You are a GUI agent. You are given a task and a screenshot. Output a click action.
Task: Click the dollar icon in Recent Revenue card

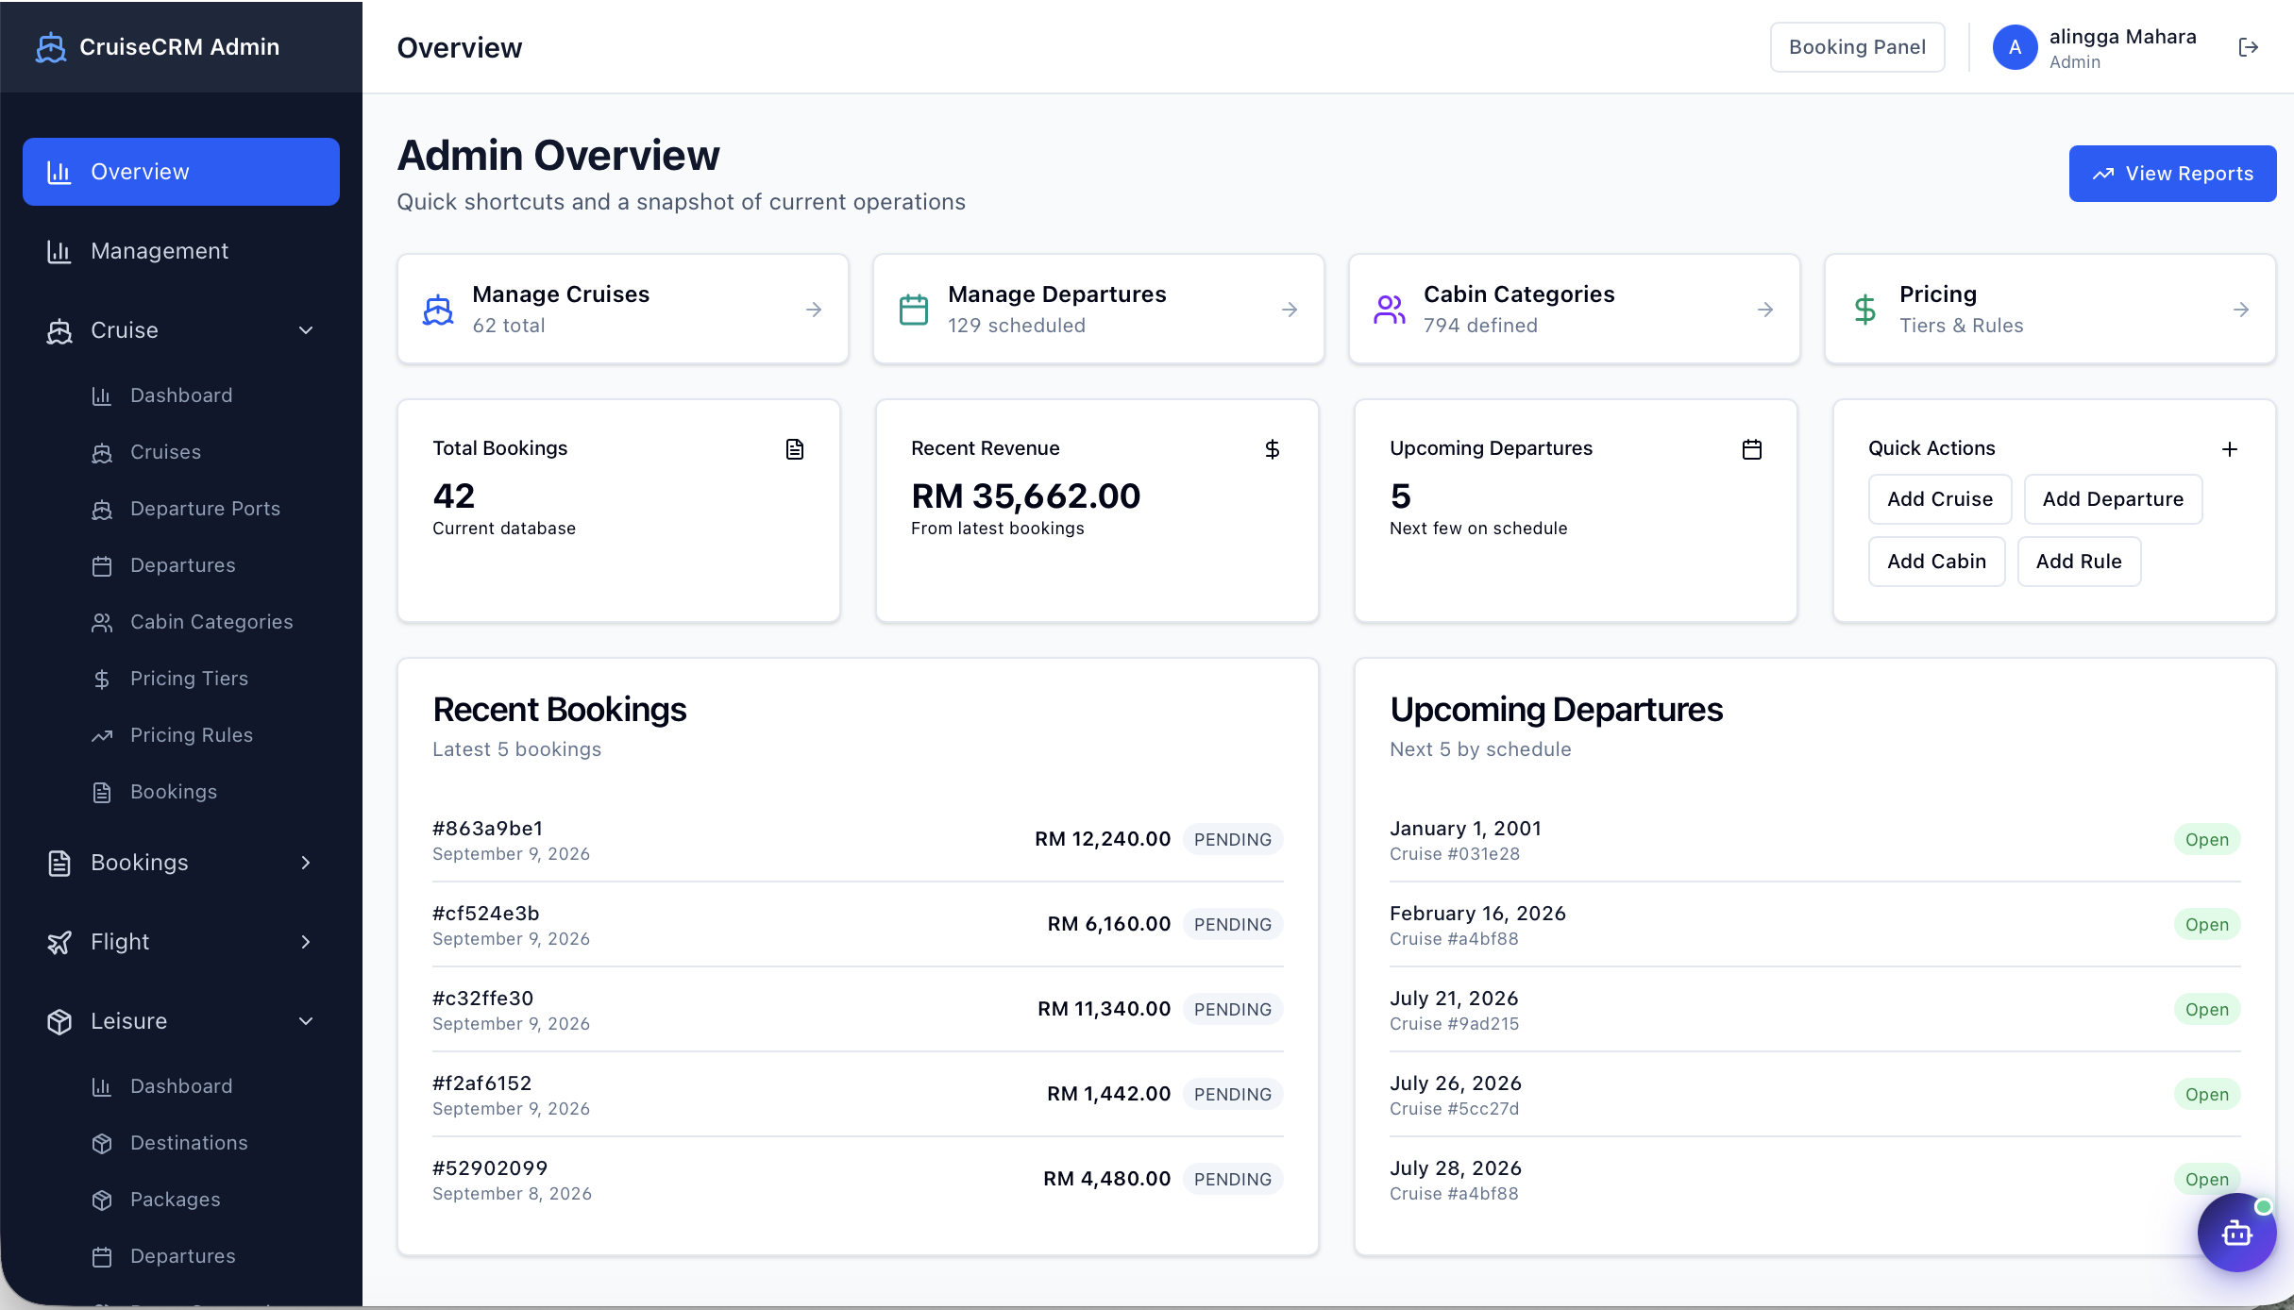point(1273,449)
